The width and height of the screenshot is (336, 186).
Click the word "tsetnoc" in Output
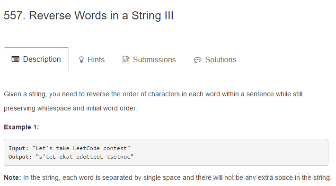(118, 157)
